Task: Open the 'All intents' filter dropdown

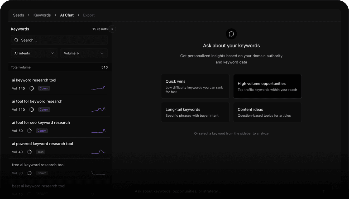Action: click(x=34, y=53)
